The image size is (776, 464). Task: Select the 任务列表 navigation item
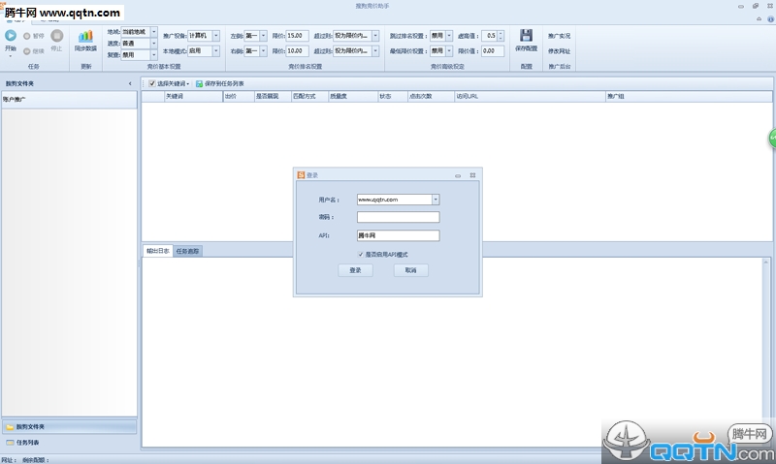tap(69, 443)
